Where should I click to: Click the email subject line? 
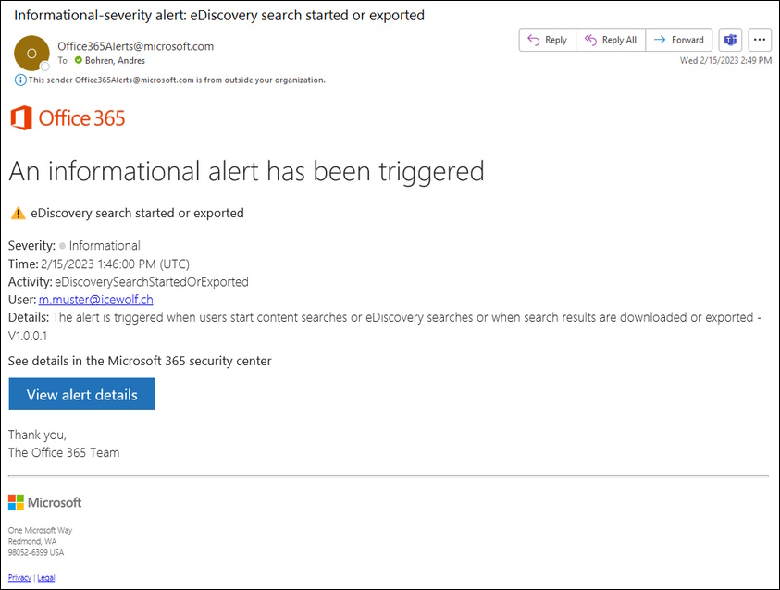click(x=219, y=16)
